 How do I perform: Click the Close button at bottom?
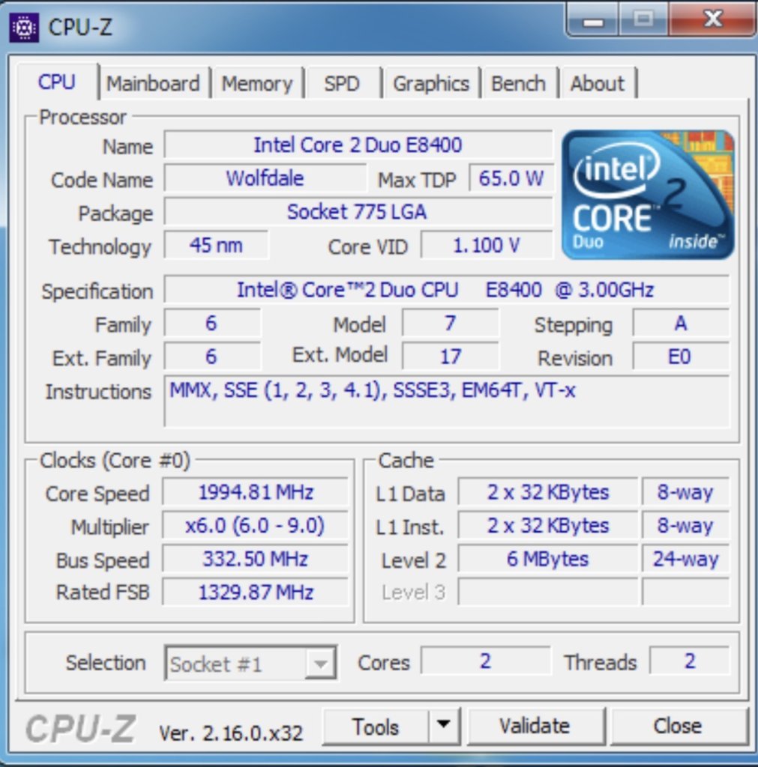tap(678, 725)
